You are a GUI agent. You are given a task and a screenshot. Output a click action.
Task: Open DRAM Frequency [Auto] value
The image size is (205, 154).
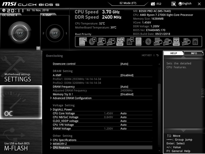coord(124,87)
